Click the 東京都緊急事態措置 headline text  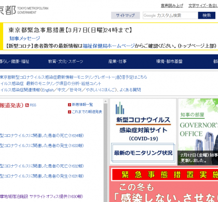[70, 30]
